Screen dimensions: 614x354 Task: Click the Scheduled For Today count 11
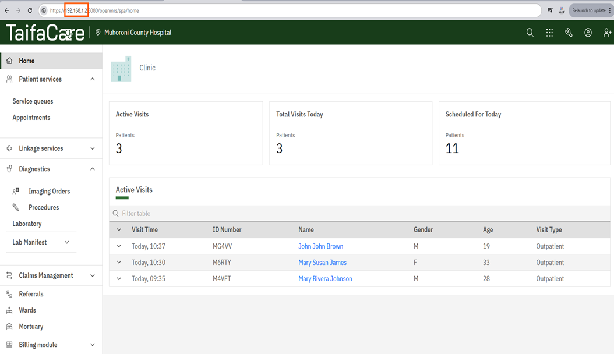point(452,148)
